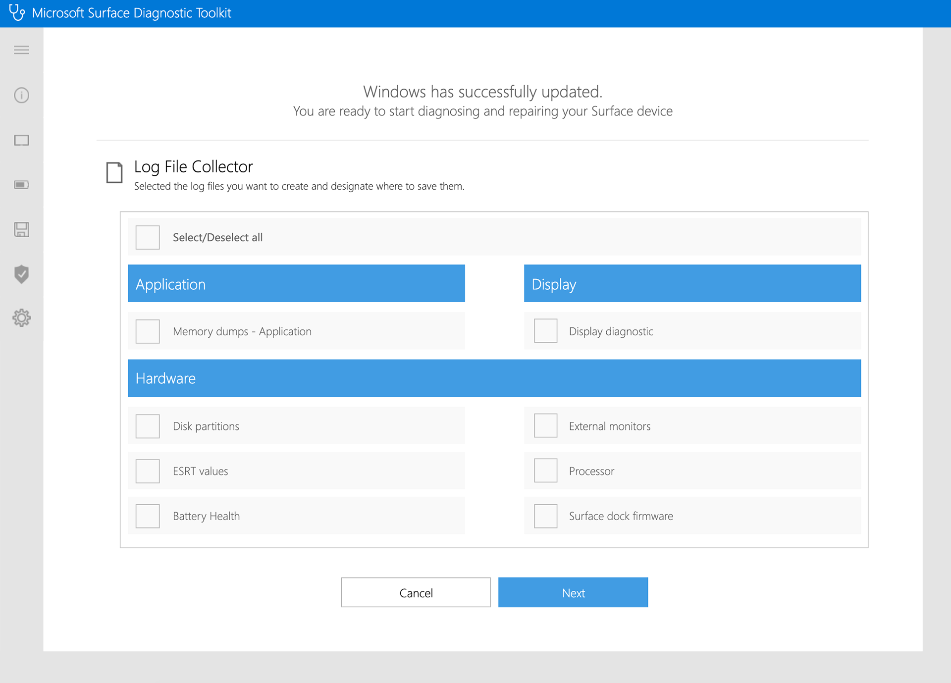Select the Disk partitions checkbox
The width and height of the screenshot is (951, 683).
pos(148,426)
